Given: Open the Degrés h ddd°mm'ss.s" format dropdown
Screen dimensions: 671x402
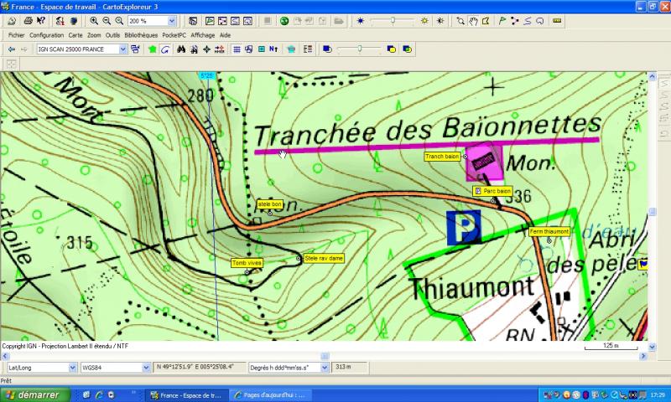Looking at the screenshot, I should (325, 368).
